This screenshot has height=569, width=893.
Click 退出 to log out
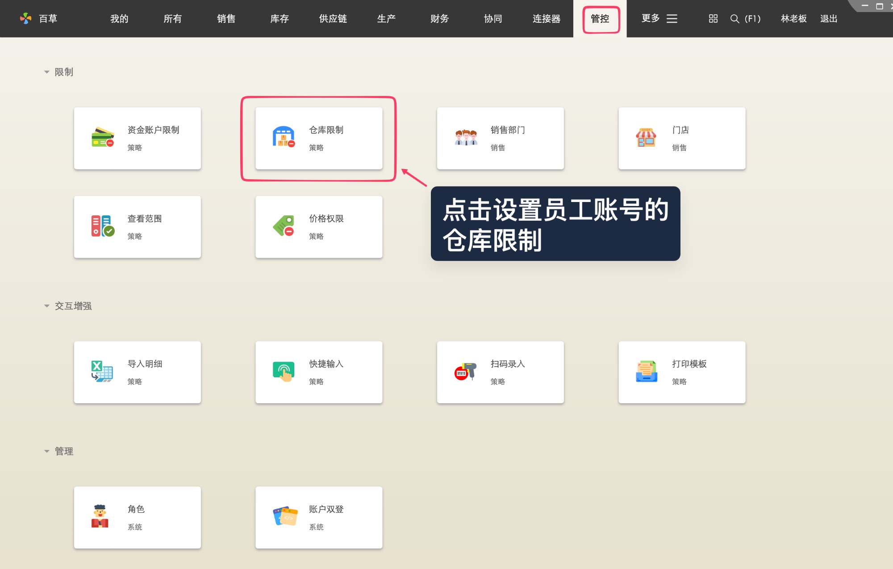[829, 19]
